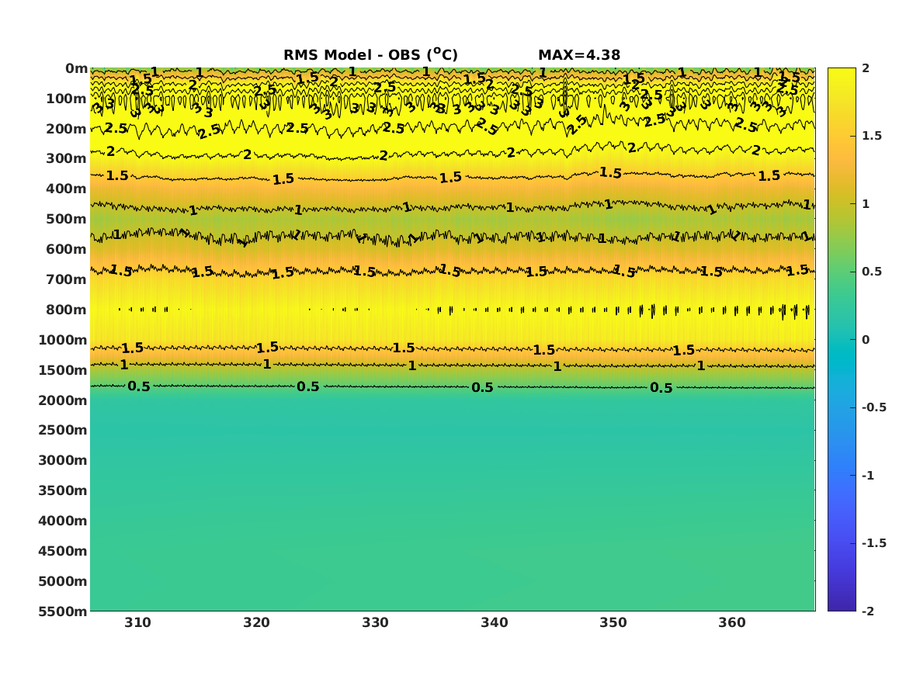Viewport: 906px width, 679px height.
Task: Click the "5500m" depth axis label
Action: pos(63,611)
